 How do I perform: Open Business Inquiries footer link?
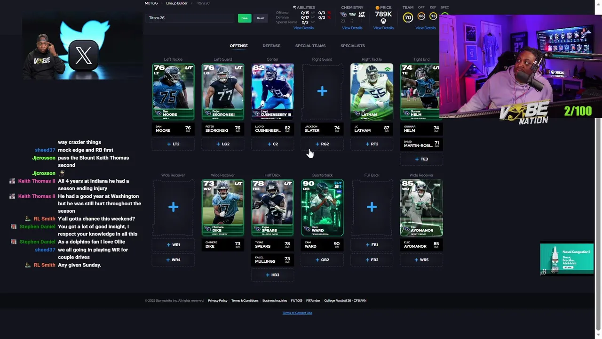coord(275,300)
